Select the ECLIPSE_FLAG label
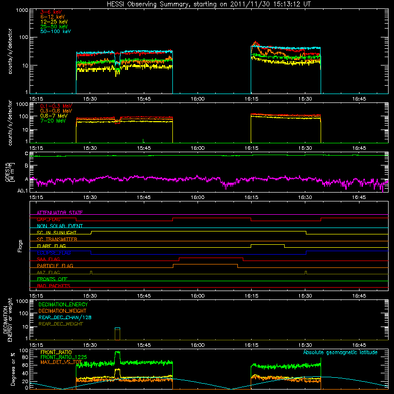Screen dimensions: 394x394 pyautogui.click(x=54, y=253)
